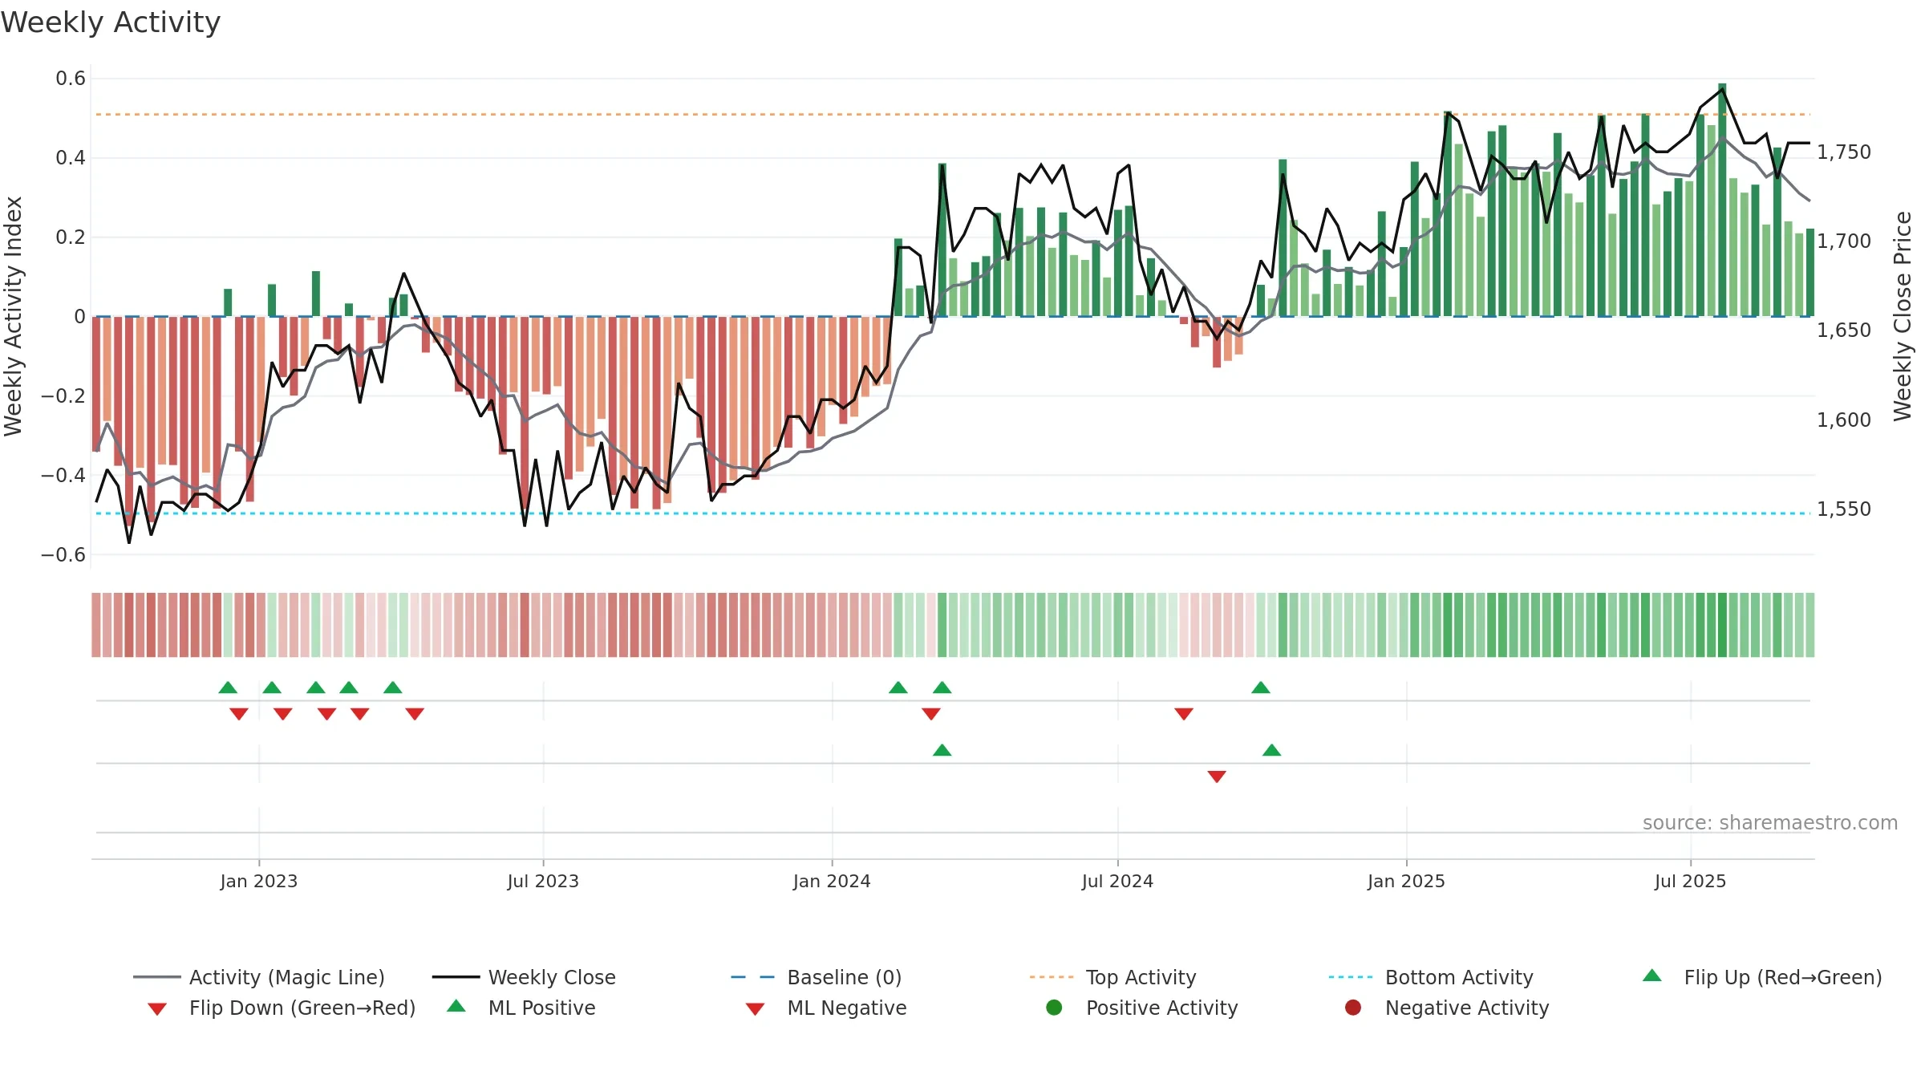Click the first flip-up triangle after Jan 2024
The image size is (1925, 1083).
pos(898,688)
